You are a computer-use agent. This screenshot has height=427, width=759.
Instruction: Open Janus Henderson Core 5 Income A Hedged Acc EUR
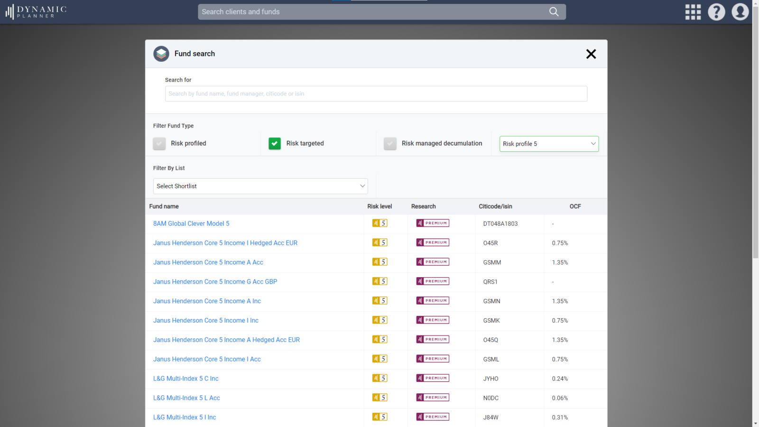tap(227, 340)
